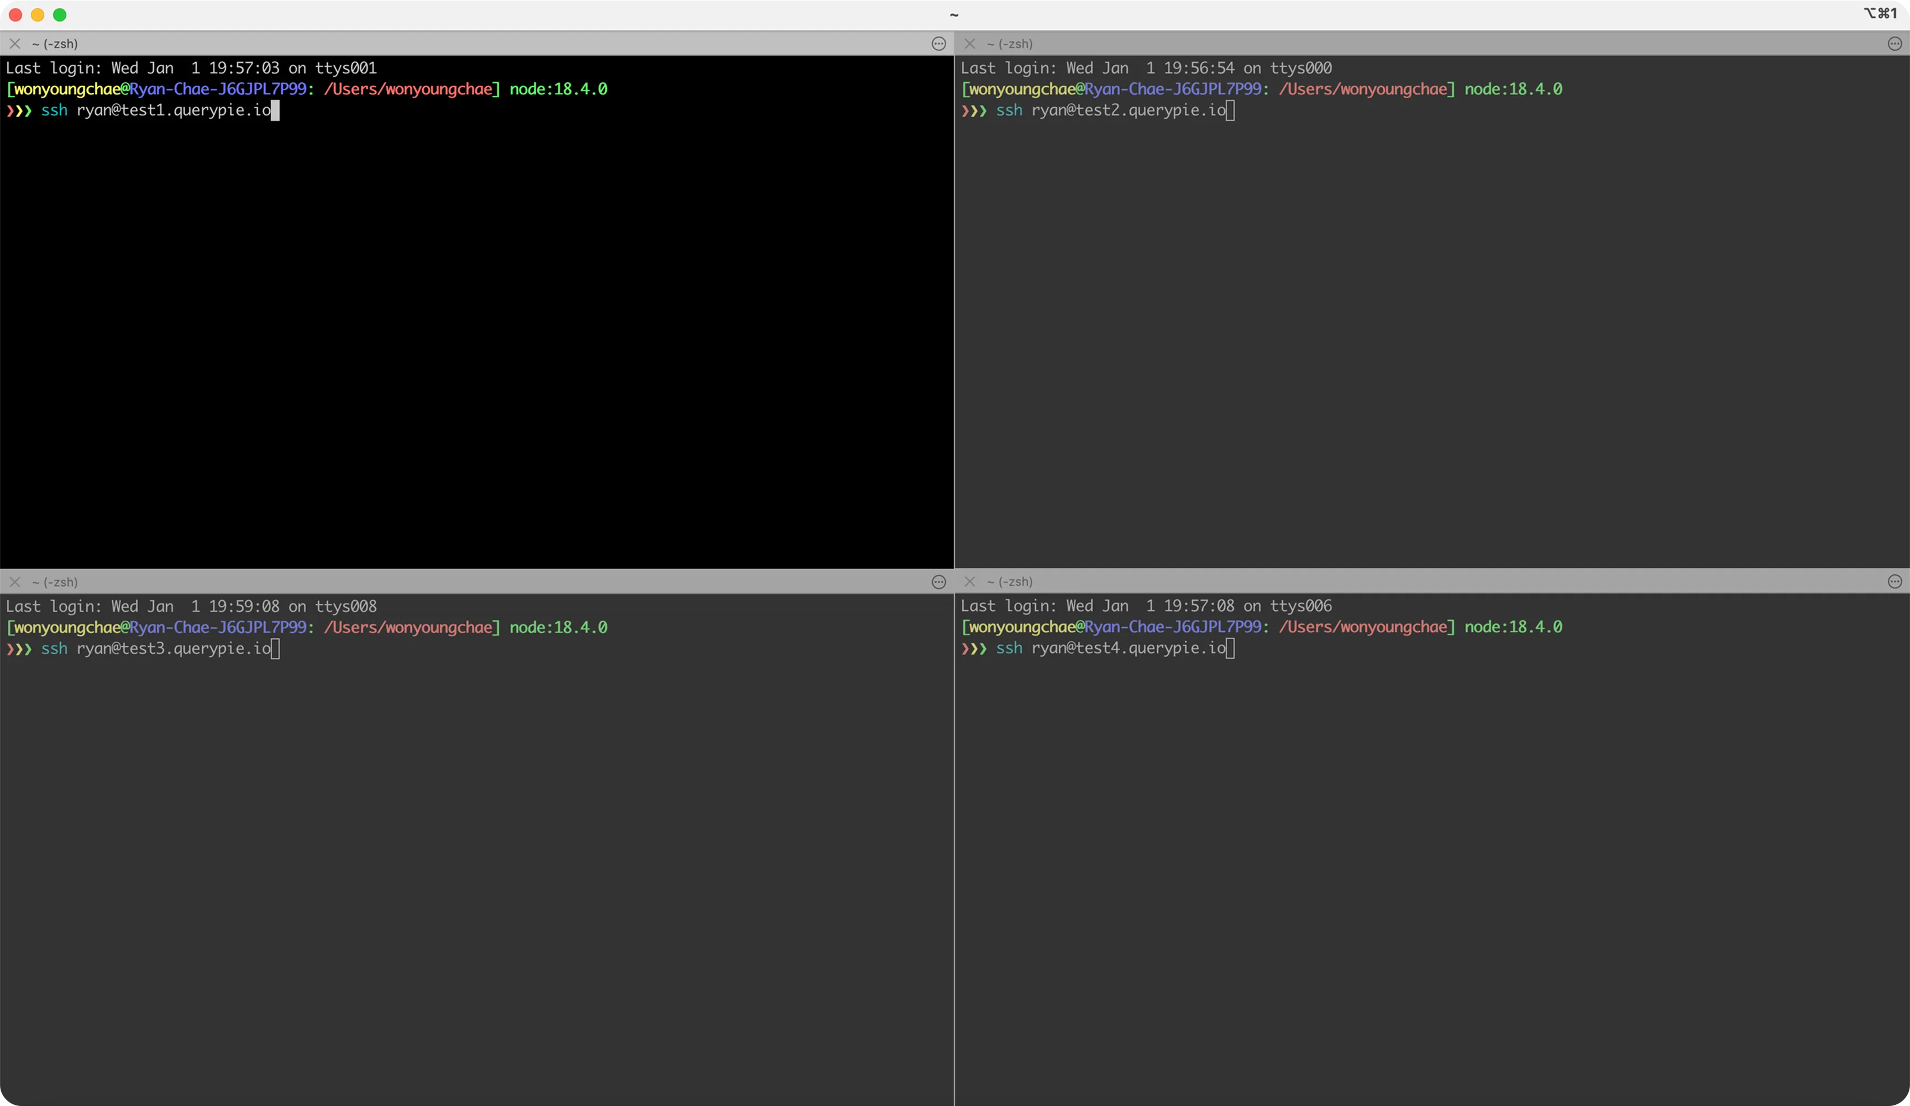Click the green zoom window button
This screenshot has width=1910, height=1106.
pyautogui.click(x=60, y=14)
